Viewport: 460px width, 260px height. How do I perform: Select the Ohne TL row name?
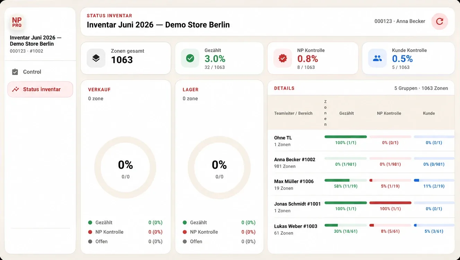click(283, 138)
